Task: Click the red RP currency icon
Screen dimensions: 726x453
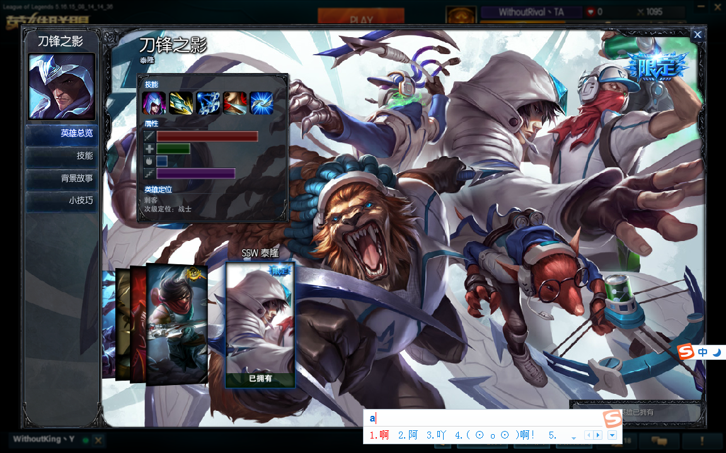Action: click(591, 12)
